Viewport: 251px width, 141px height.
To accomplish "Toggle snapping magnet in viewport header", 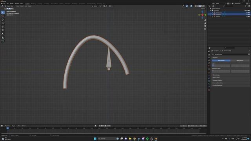I will click(x=104, y=6).
